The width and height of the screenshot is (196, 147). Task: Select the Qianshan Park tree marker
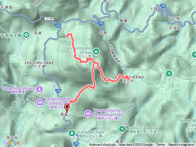[72, 133]
